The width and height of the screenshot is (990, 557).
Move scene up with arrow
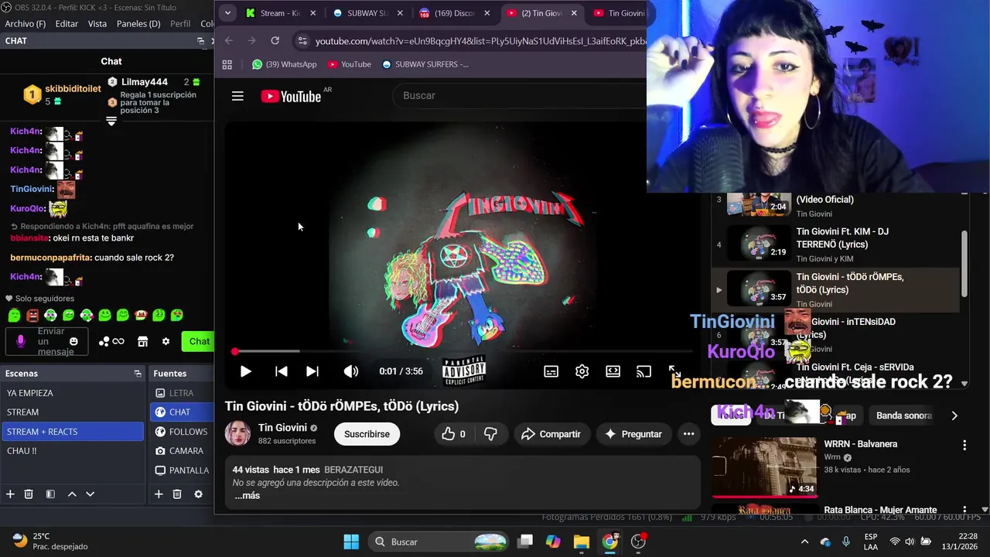tap(72, 494)
